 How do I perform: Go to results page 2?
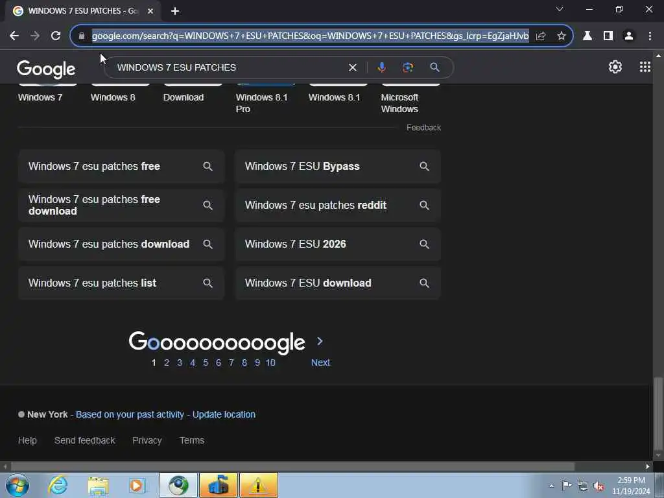pos(167,363)
